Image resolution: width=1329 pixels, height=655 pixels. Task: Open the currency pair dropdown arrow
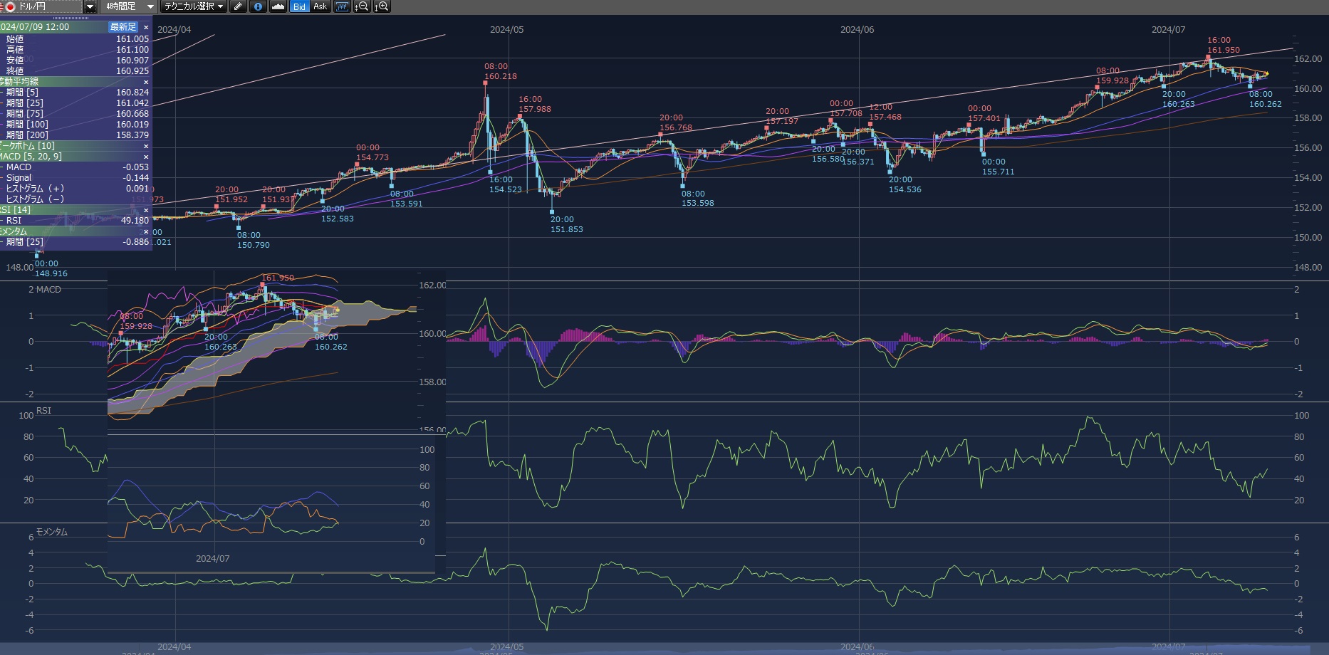point(90,6)
